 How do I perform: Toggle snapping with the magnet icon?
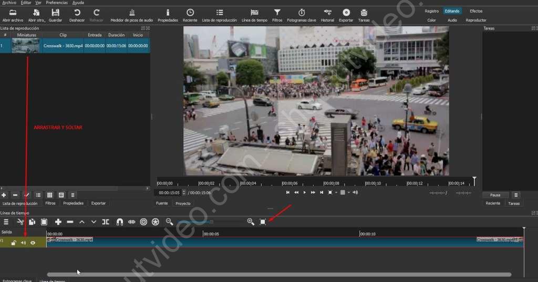(119, 222)
